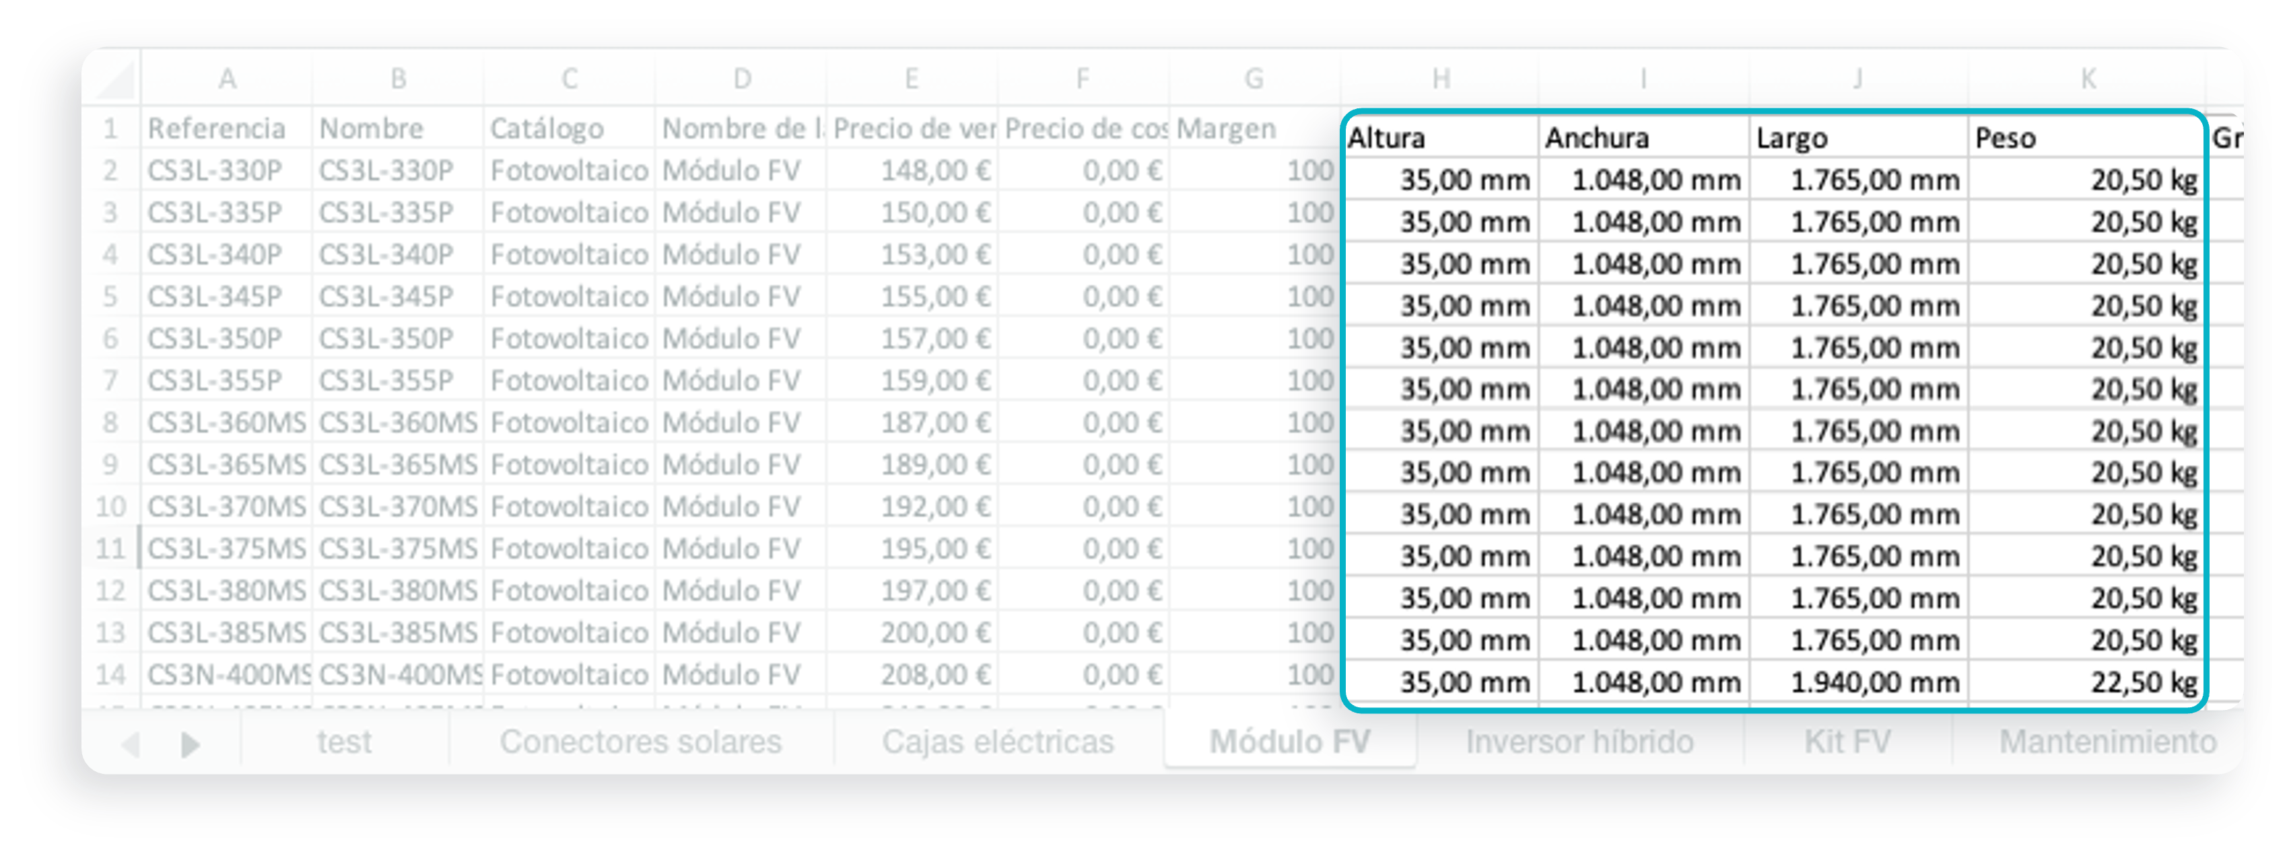Open the Cajas eléctricas sheet tab
Image resolution: width=2289 pixels, height=854 pixels.
pyautogui.click(x=998, y=741)
